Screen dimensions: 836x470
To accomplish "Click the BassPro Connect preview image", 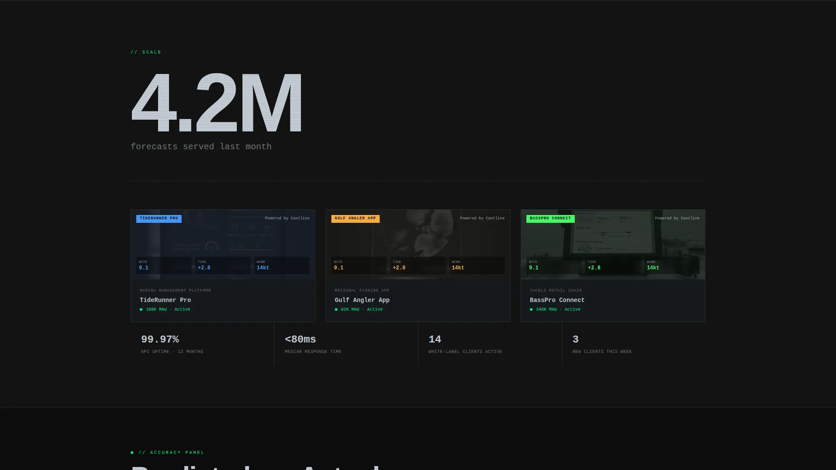I will tap(613, 245).
